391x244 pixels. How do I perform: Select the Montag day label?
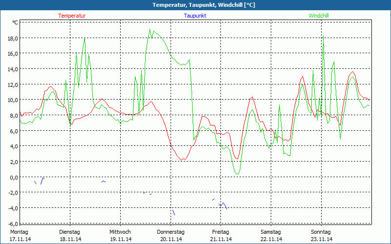[x=19, y=232]
